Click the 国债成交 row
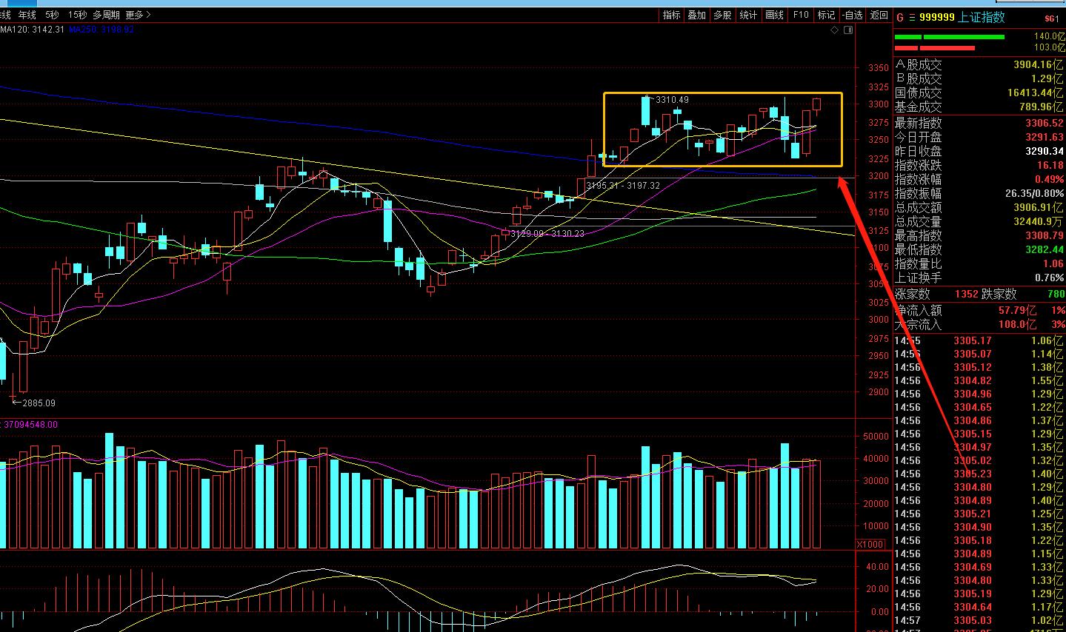This screenshot has height=632, width=1066. (x=979, y=93)
